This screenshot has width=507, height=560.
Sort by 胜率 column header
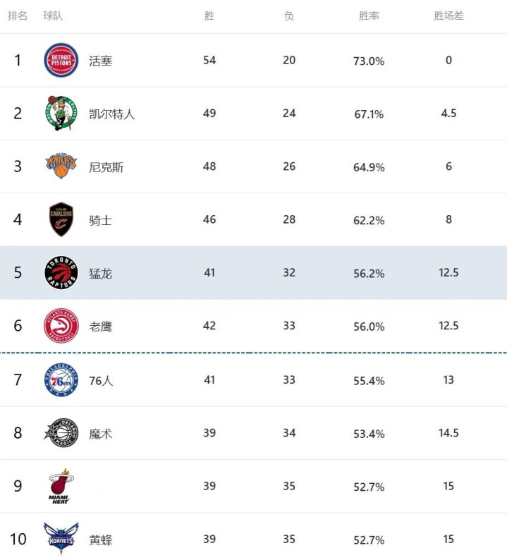point(369,16)
